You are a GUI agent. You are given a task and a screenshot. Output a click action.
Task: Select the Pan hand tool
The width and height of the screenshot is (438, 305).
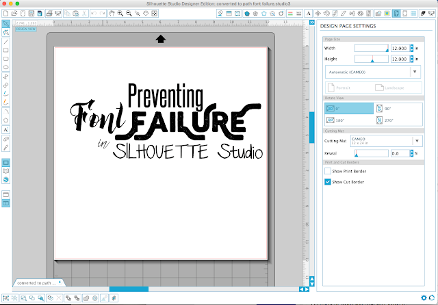coord(112,14)
